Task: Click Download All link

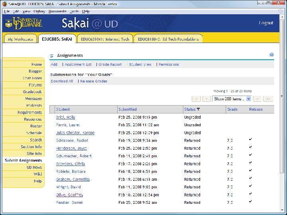Action: click(x=62, y=81)
